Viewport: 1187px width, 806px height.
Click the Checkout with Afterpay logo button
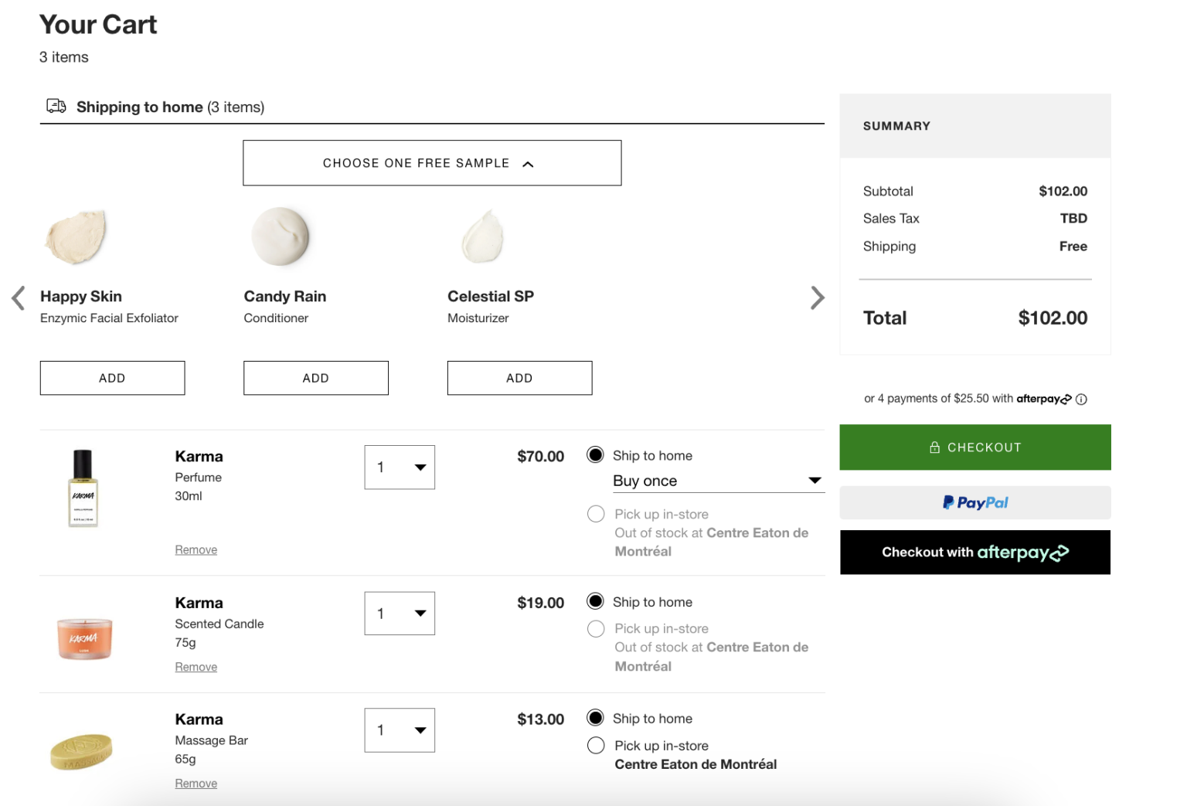click(974, 552)
